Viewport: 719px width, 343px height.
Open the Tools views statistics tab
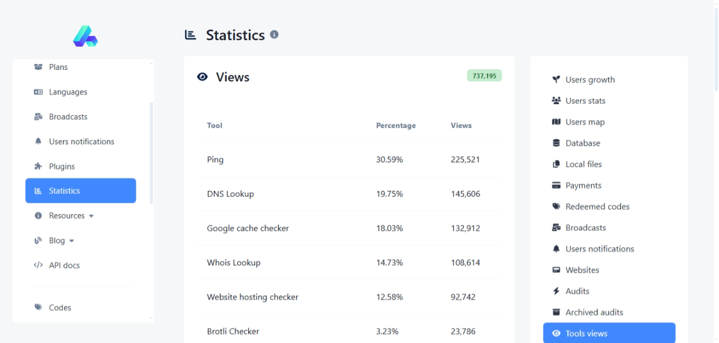(x=609, y=334)
